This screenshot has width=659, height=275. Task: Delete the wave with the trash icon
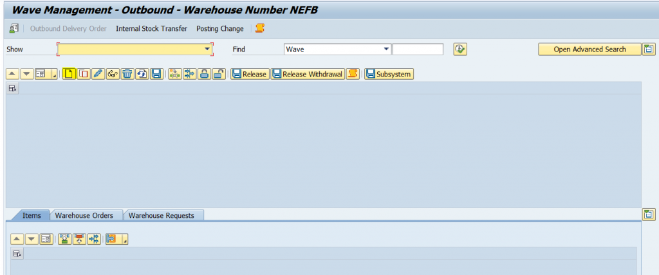[x=127, y=75]
